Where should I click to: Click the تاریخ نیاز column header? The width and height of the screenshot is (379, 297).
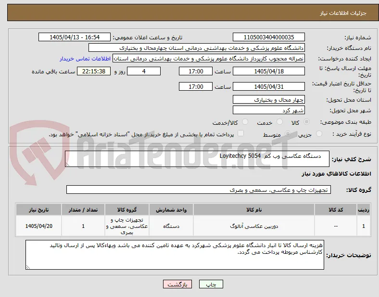coord(38,210)
